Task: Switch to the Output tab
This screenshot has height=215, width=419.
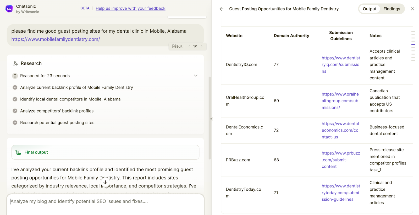Action: [x=370, y=9]
